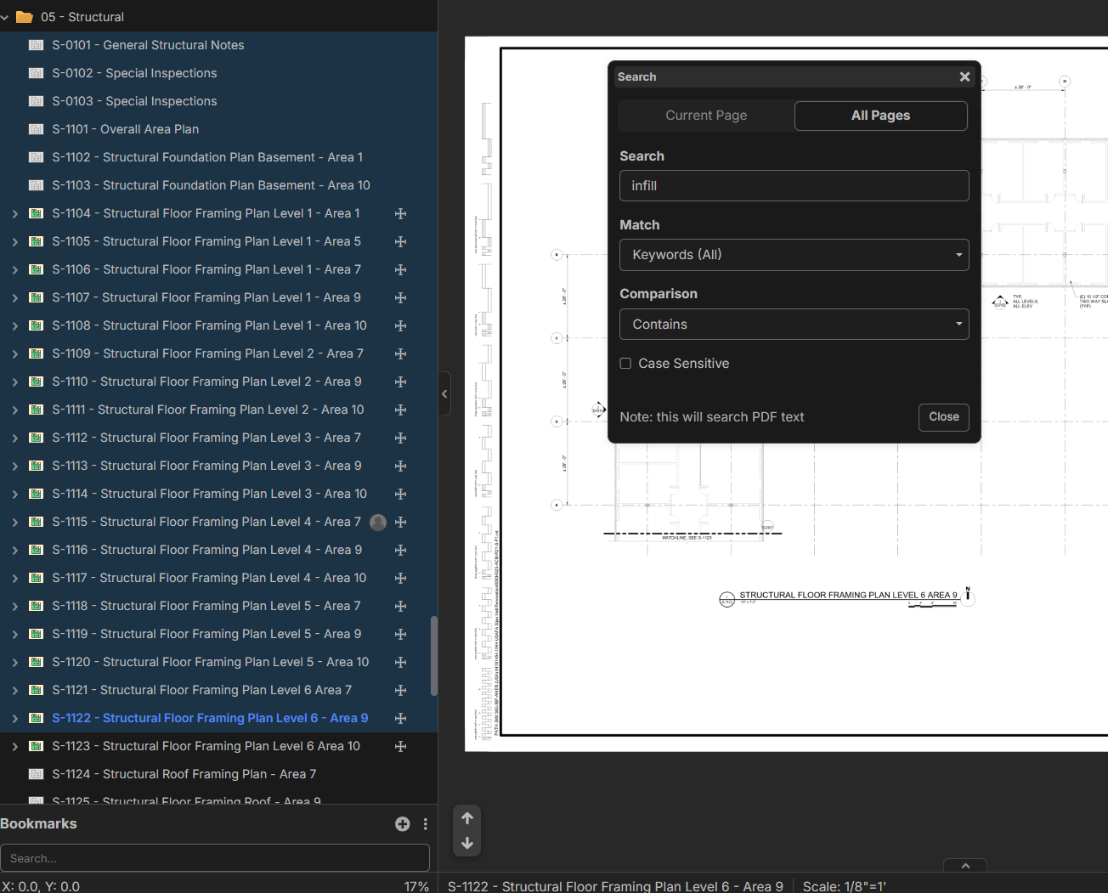1108x893 pixels.
Task: Click the up arrow page navigation icon
Action: [x=466, y=818]
